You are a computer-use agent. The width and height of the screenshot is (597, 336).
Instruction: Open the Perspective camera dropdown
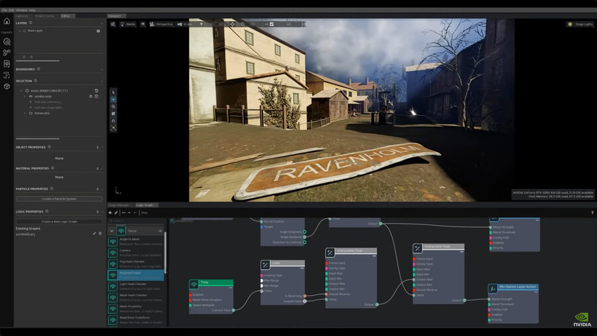(163, 24)
